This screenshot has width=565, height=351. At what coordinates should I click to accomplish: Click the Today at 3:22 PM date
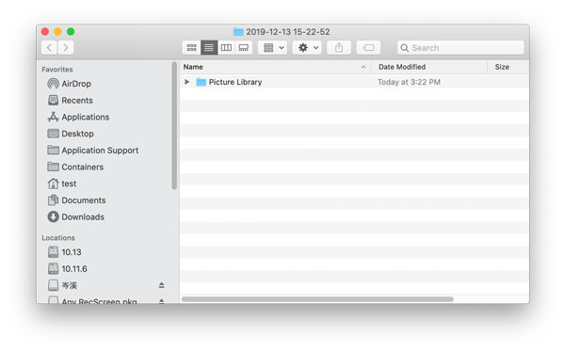pyautogui.click(x=409, y=82)
